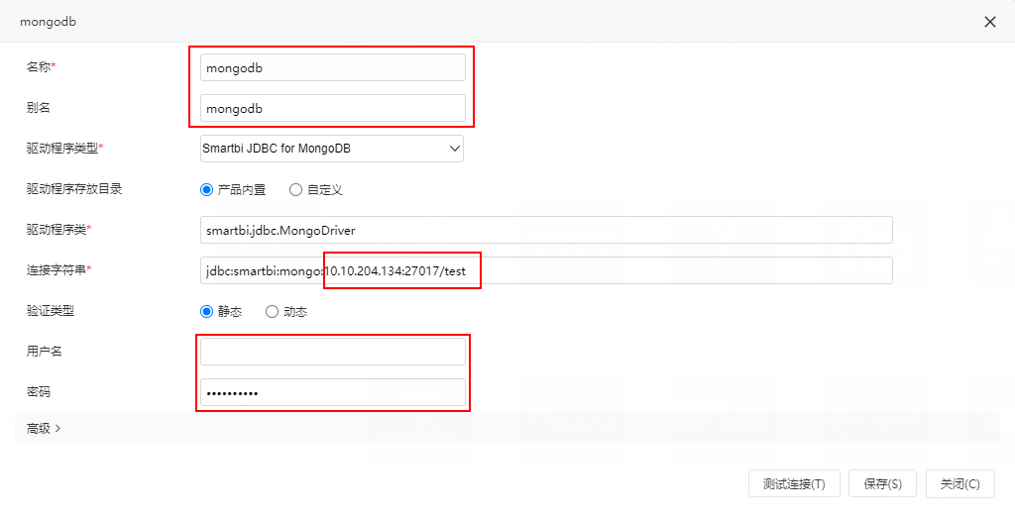Focus the 名称 name input field
This screenshot has height=518, width=1015.
pos(333,68)
